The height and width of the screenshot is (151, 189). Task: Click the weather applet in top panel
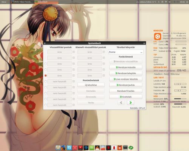(146, 2)
